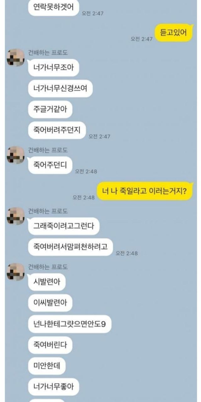
Task: Select the '미안한데' message bubble
Action: point(47,366)
